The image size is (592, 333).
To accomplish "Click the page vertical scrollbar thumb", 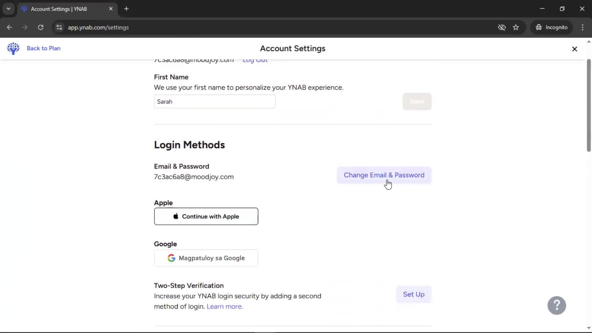I will [x=589, y=105].
